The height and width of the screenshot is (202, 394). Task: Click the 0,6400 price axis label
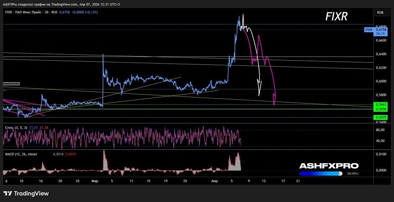point(381,54)
